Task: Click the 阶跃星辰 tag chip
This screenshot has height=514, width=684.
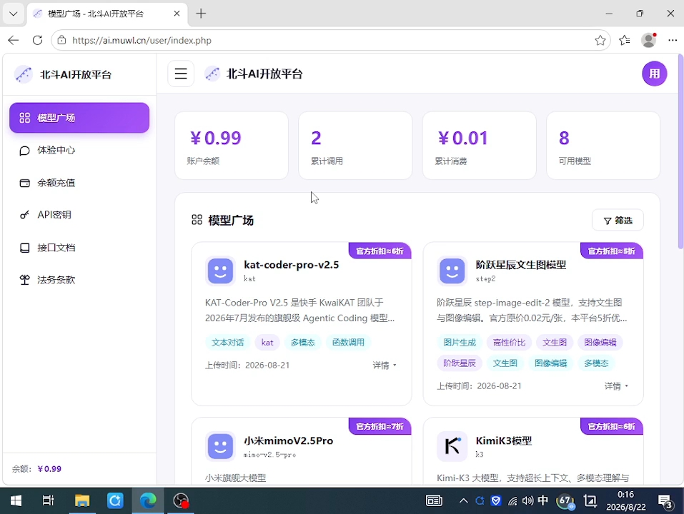Action: pos(460,363)
